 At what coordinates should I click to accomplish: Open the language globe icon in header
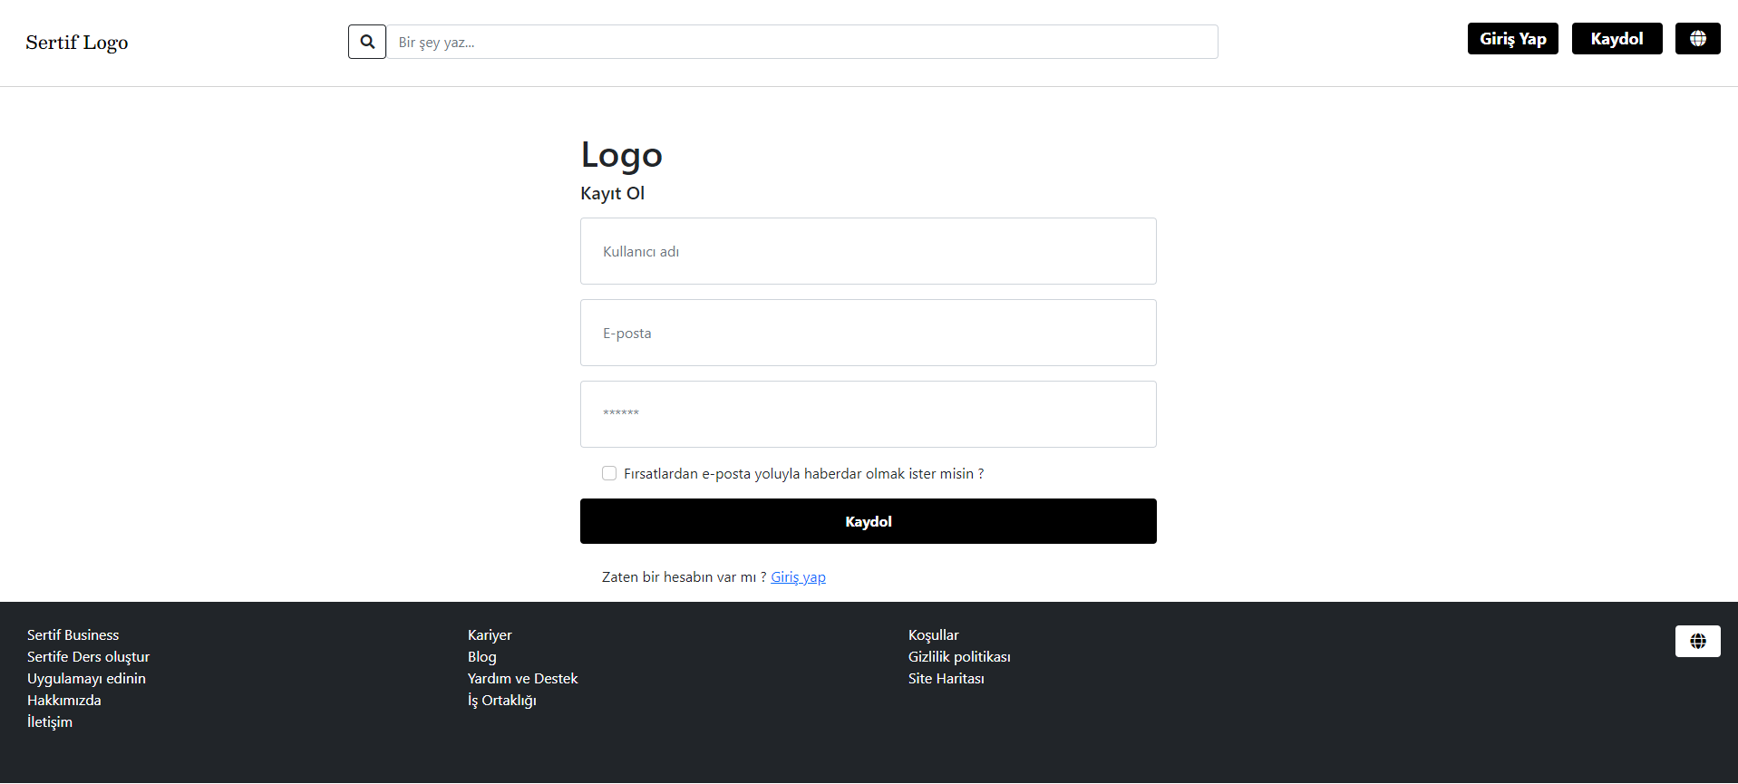coord(1696,38)
